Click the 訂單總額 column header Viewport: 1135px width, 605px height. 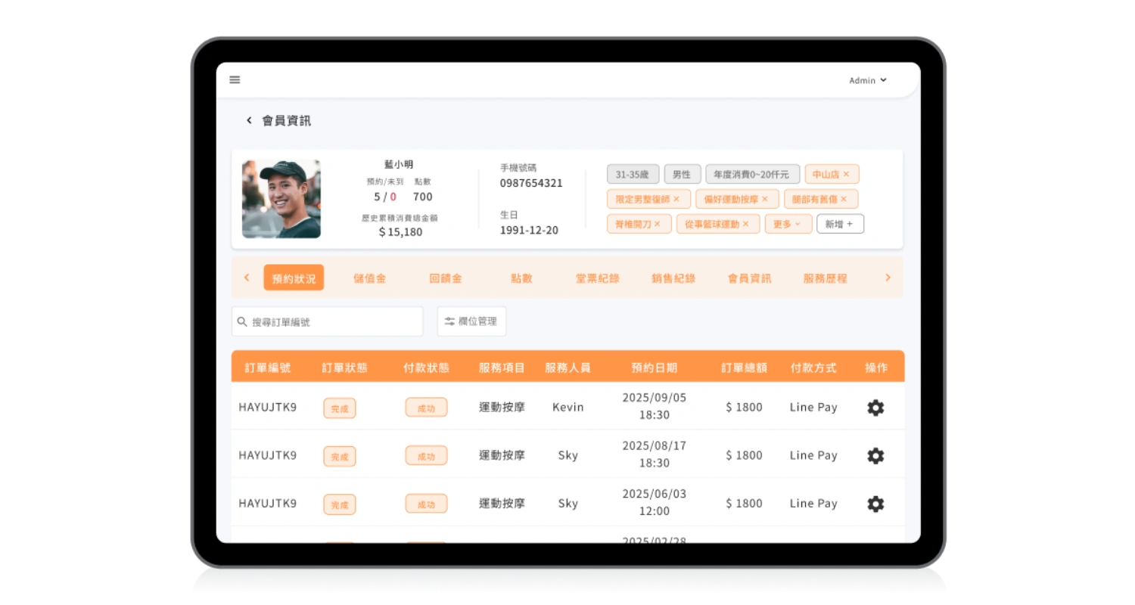tap(744, 368)
